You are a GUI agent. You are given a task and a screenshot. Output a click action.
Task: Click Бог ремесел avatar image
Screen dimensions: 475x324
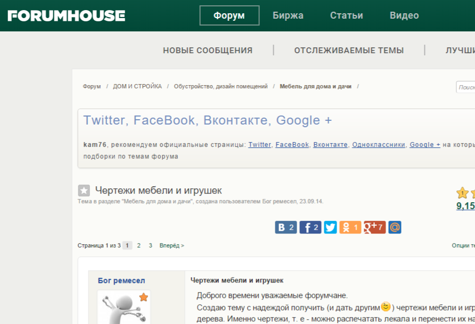[x=124, y=308]
